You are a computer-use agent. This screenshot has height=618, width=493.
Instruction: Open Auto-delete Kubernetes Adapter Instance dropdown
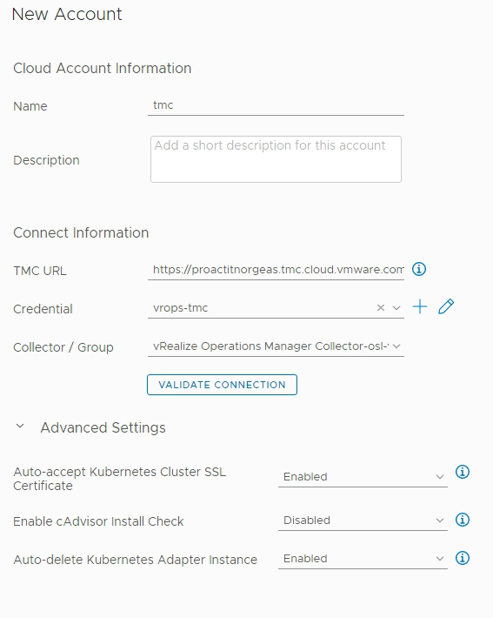tap(363, 559)
